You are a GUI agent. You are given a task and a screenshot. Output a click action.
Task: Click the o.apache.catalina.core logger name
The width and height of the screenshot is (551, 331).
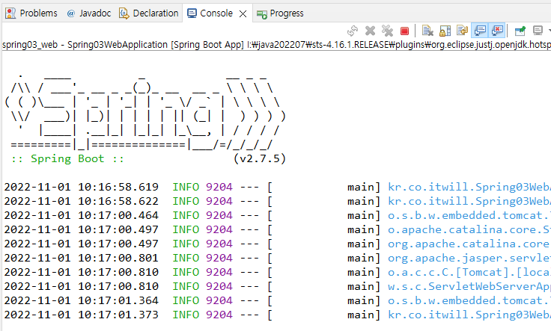point(469,229)
